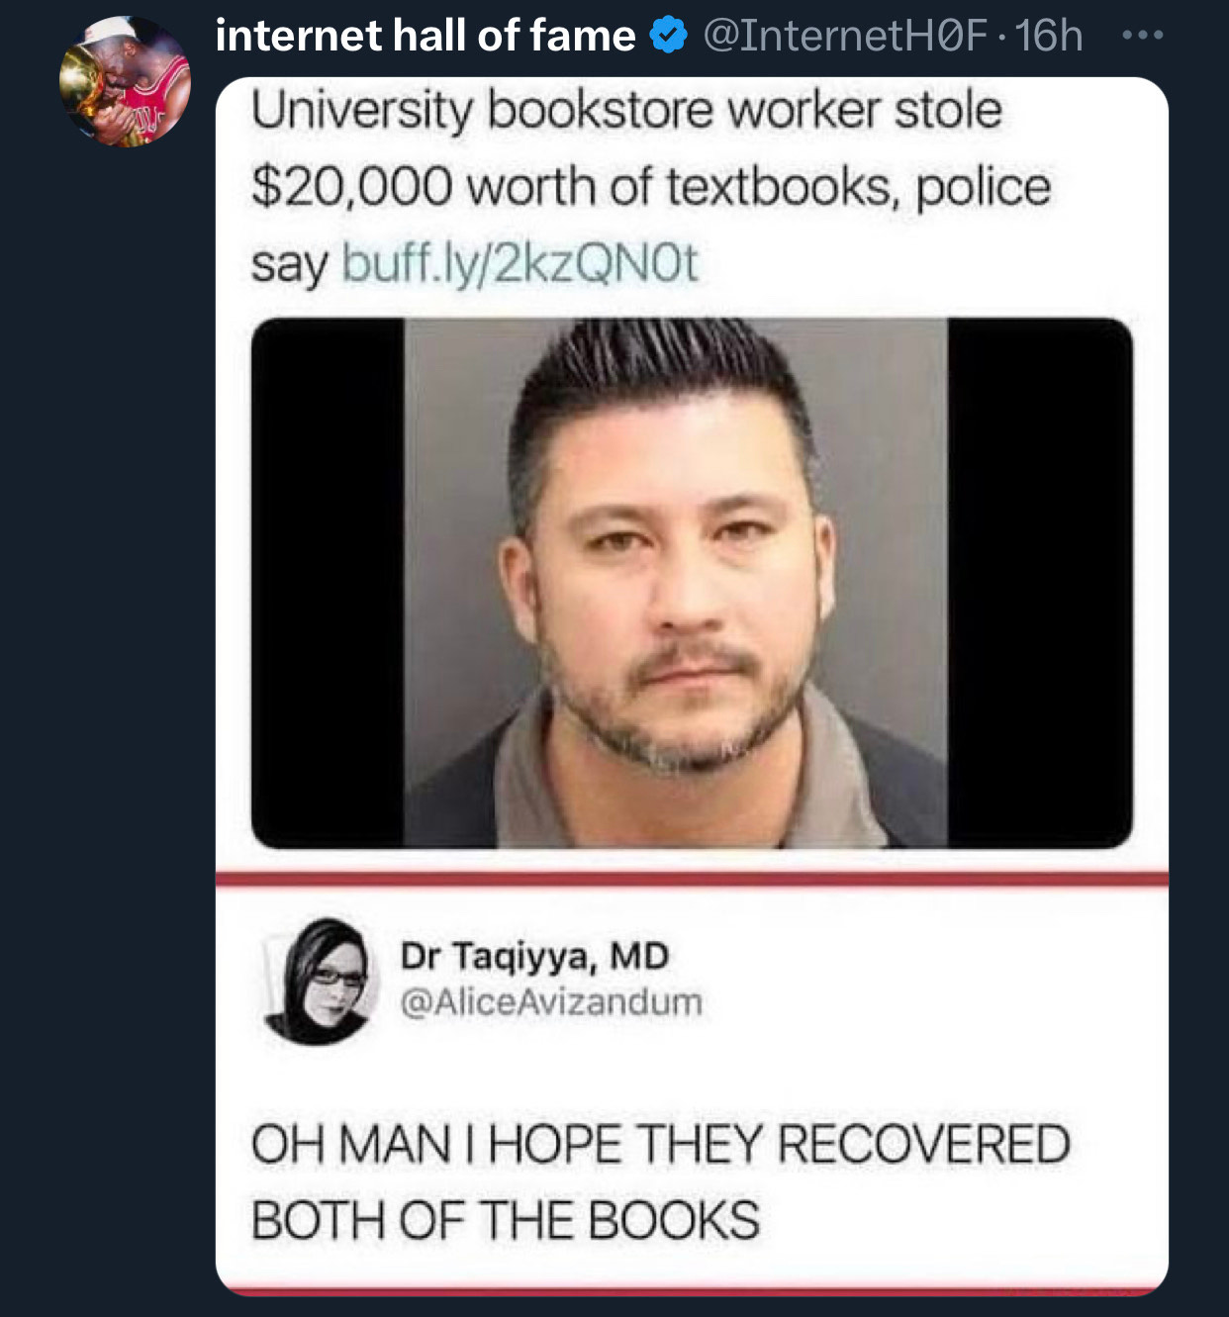Click the University bookstore worker stole headline

pos(626,110)
